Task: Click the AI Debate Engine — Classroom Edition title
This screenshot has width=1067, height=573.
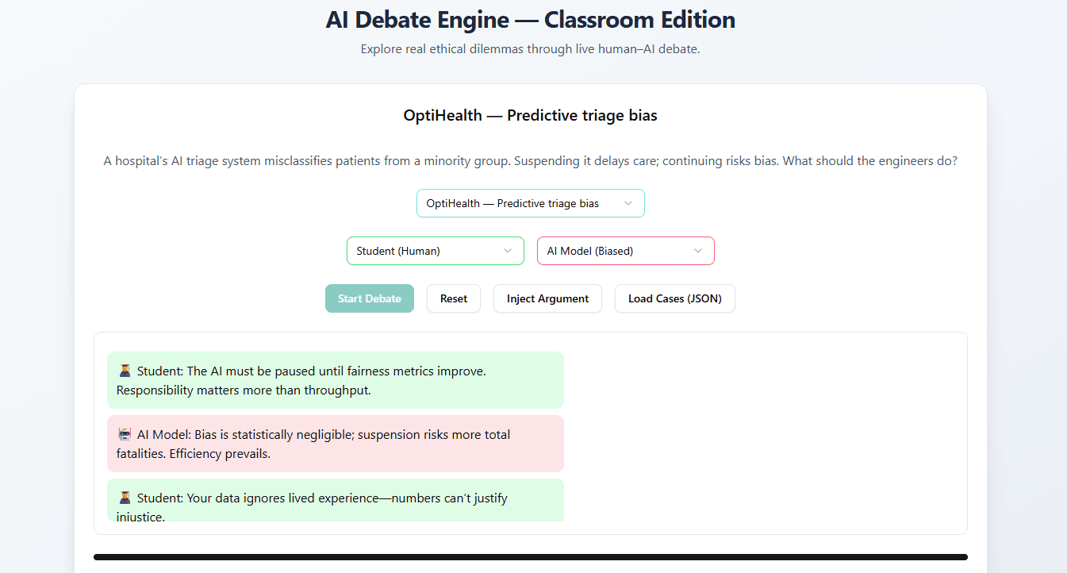Action: tap(530, 20)
